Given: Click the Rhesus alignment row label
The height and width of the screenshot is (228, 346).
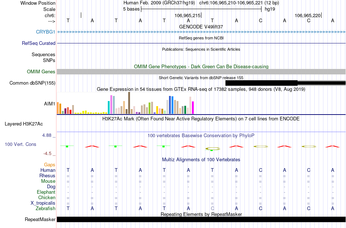Looking at the screenshot, I should pos(47,175).
